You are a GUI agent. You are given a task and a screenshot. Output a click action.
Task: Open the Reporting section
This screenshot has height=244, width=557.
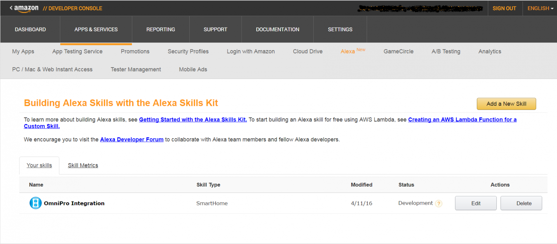pos(160,30)
